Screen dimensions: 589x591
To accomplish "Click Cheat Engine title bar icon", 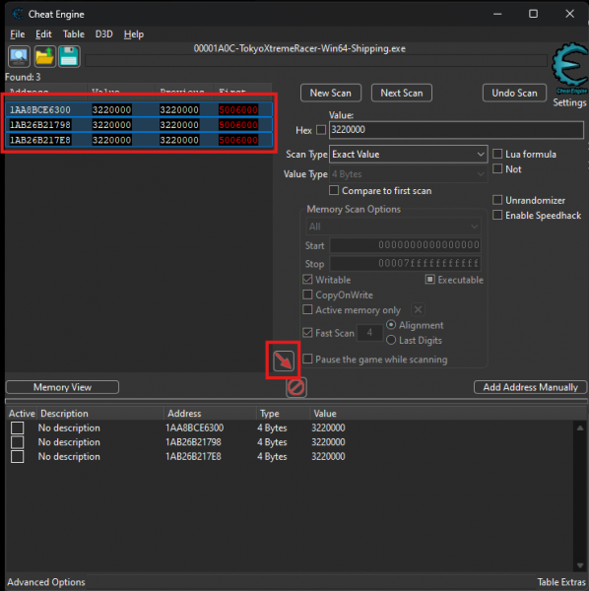I will tap(18, 14).
